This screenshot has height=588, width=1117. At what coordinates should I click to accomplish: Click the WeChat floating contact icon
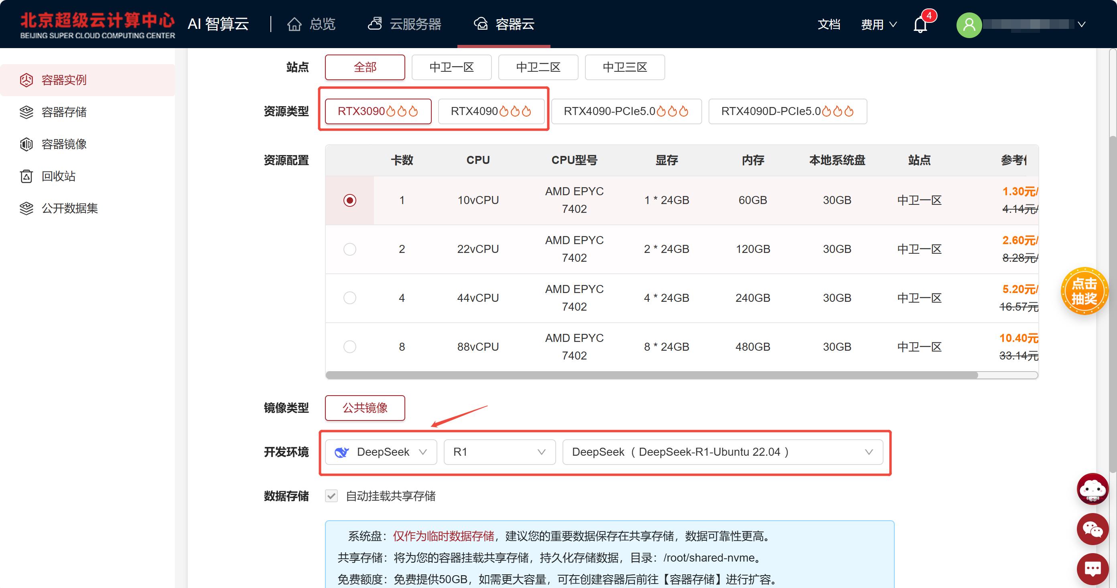tap(1093, 529)
